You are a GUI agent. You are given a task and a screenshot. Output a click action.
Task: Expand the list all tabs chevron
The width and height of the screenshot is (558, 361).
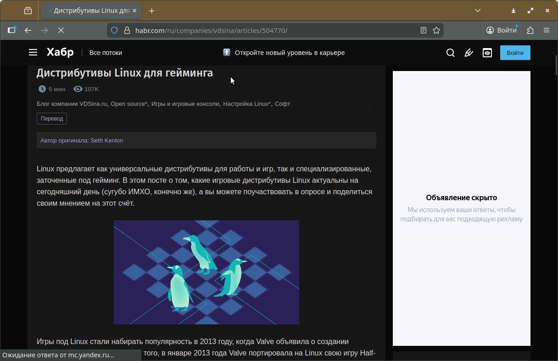pyautogui.click(x=478, y=11)
